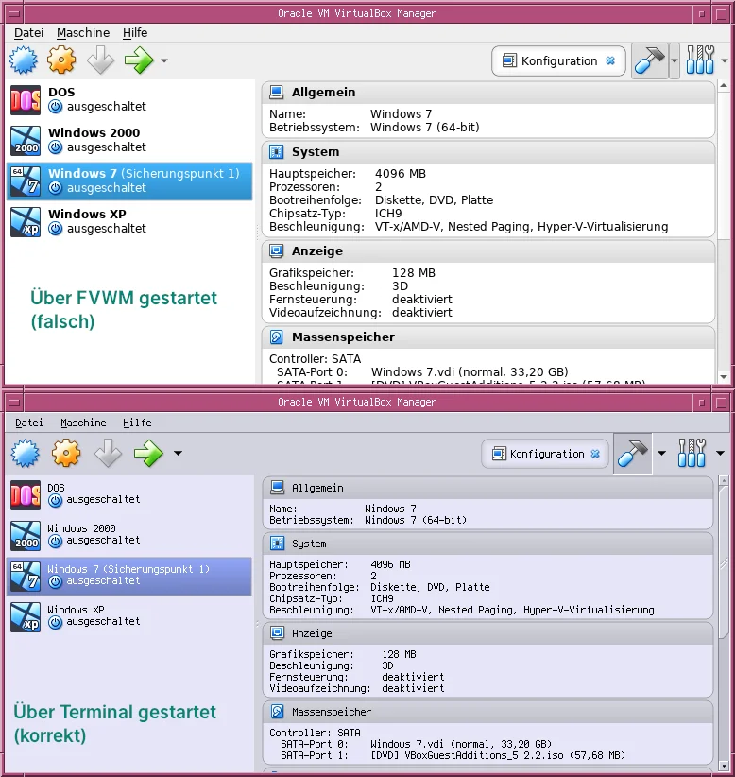Select Windows 2000 machine in bottom window

[129, 535]
